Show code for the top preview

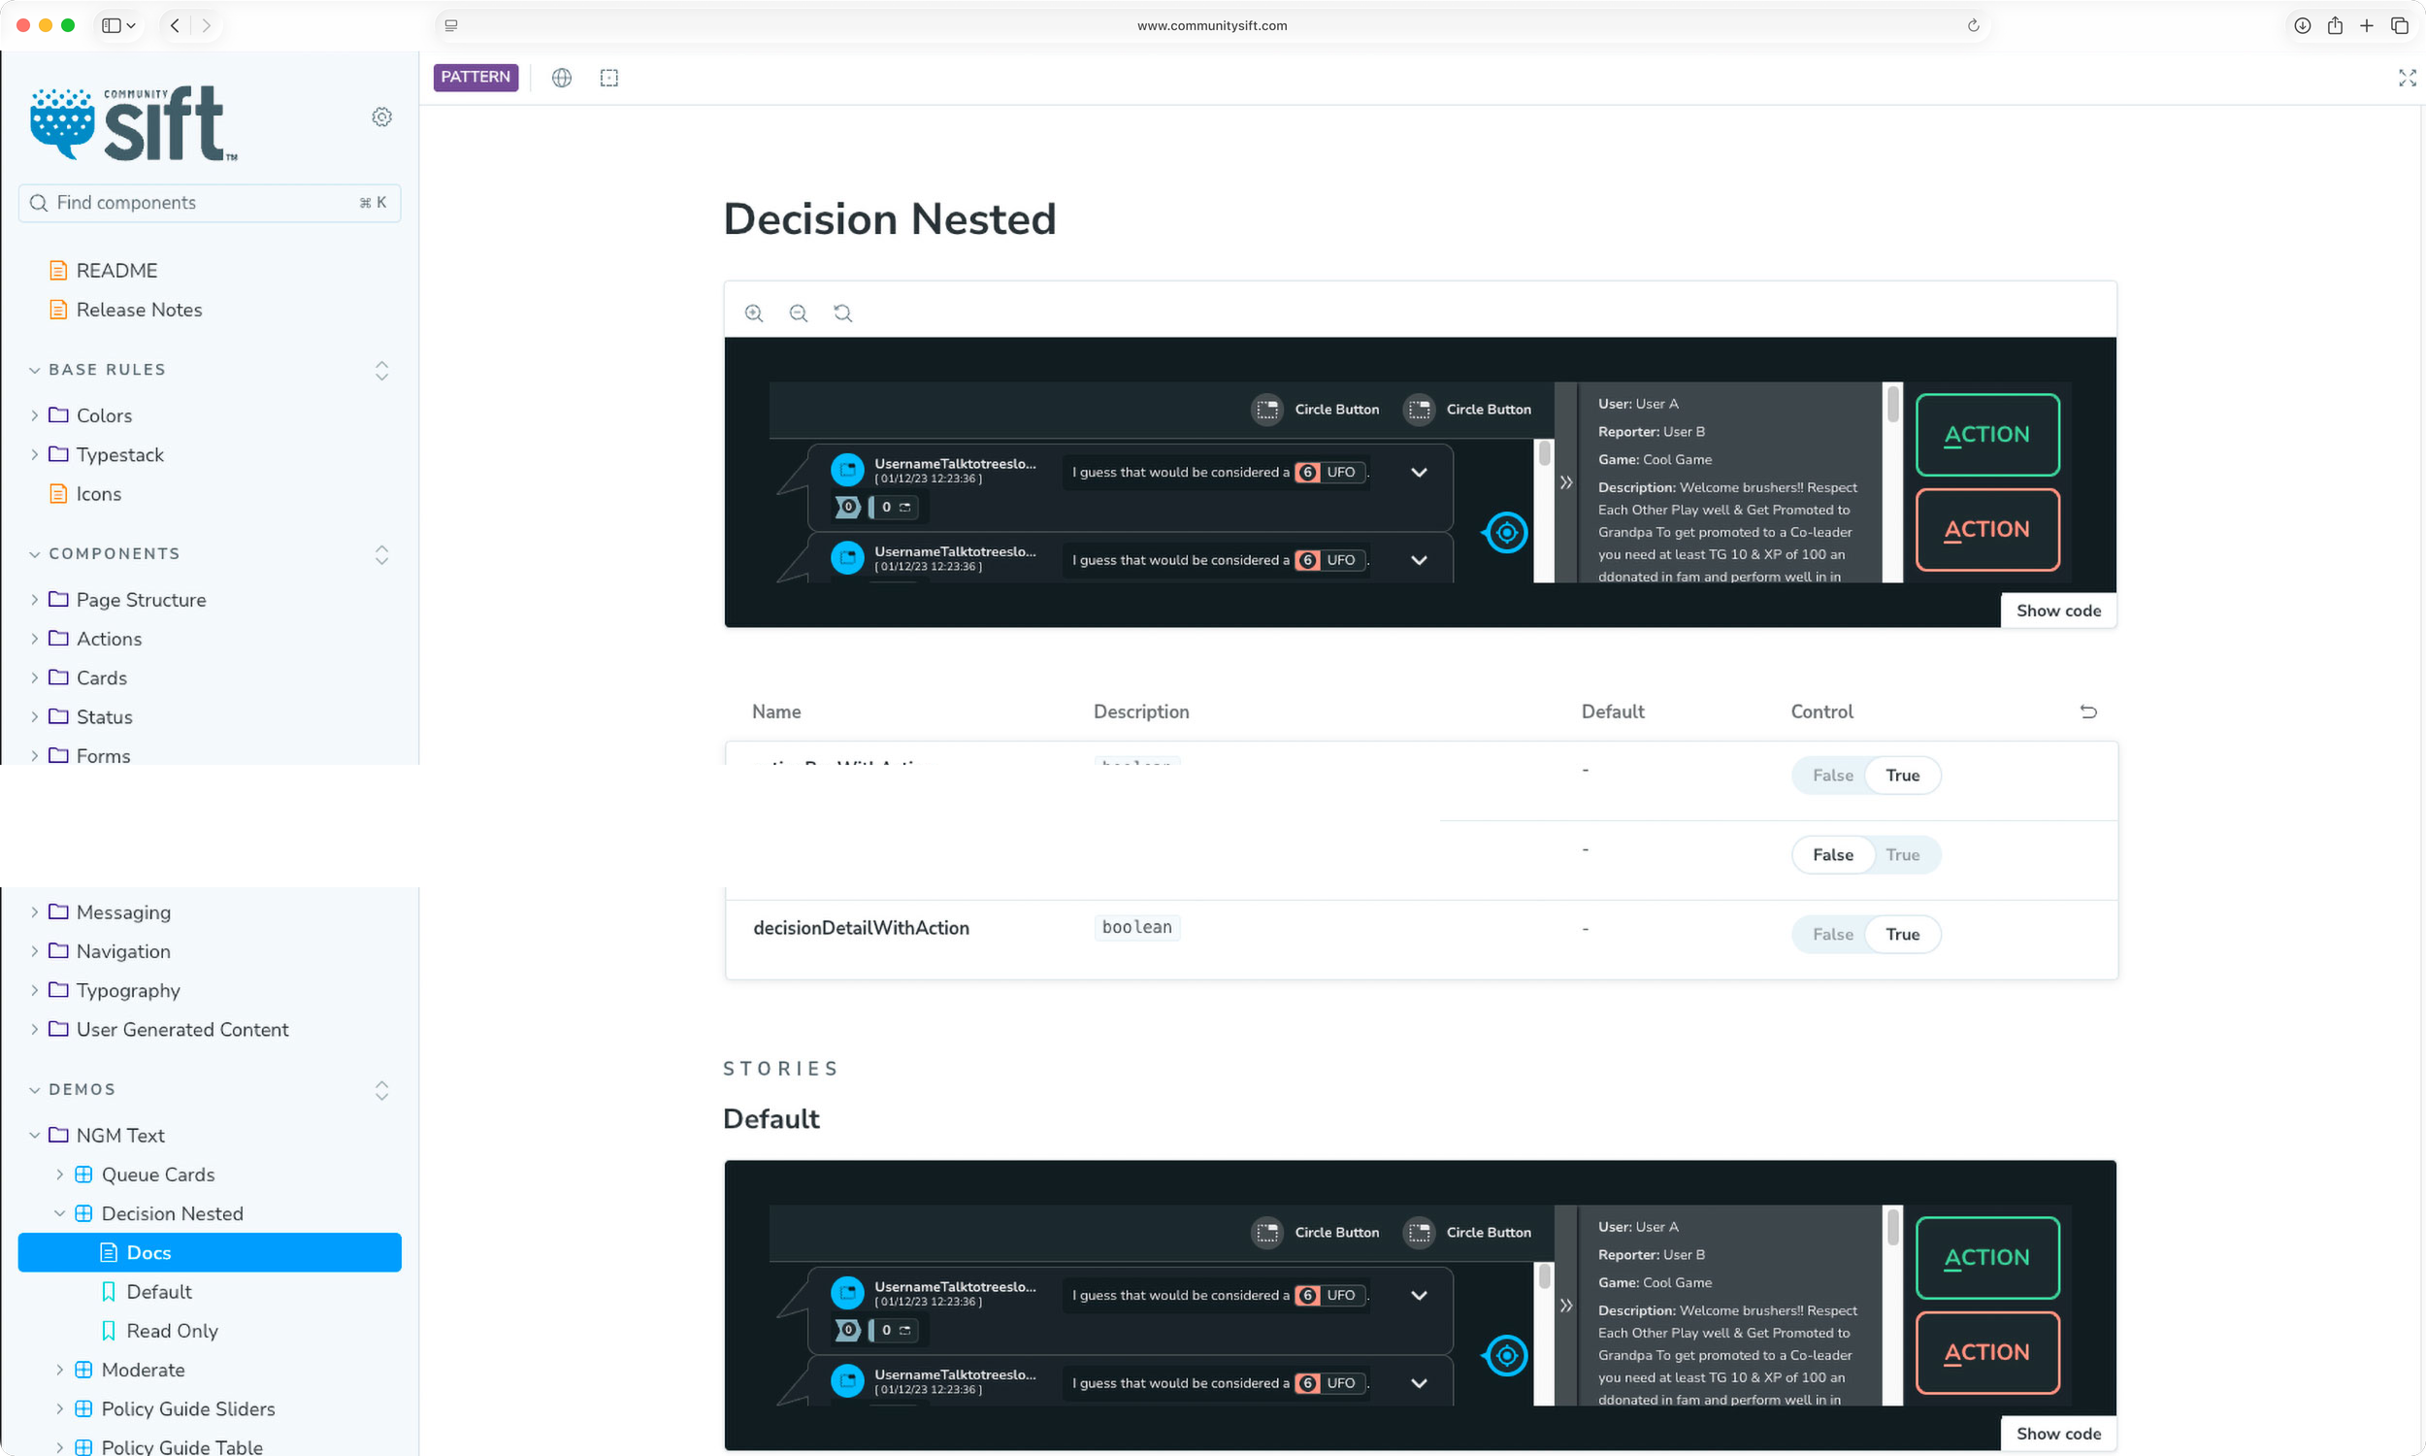point(2057,611)
